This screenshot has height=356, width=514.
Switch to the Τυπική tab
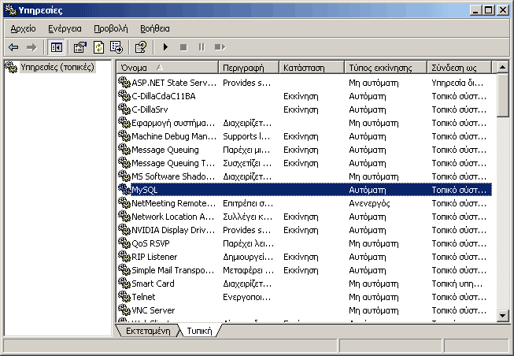coord(199,331)
